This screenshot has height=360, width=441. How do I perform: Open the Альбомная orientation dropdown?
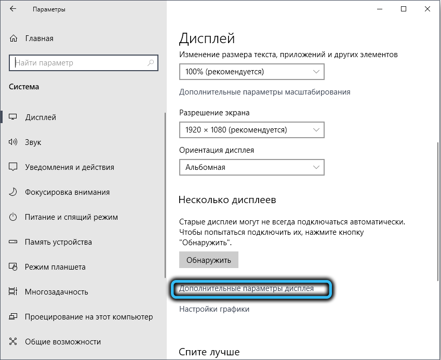pyautogui.click(x=251, y=167)
